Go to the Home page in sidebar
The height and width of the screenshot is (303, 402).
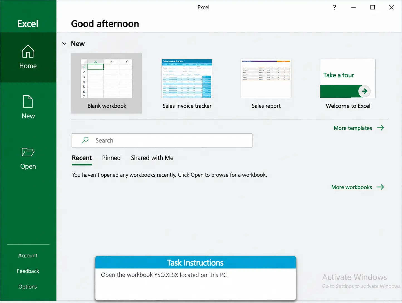[x=28, y=57]
